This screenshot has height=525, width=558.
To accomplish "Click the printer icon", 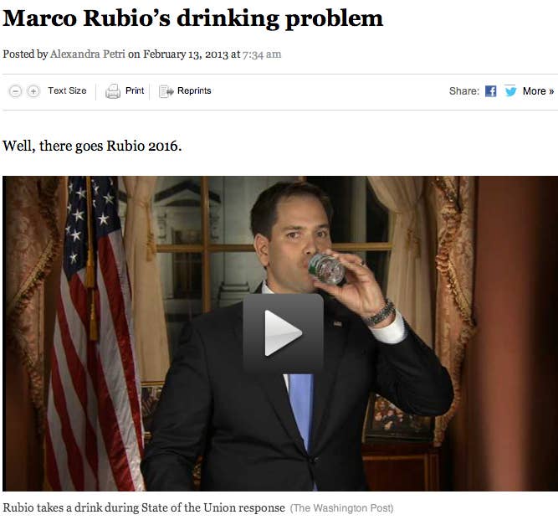I will click(113, 91).
